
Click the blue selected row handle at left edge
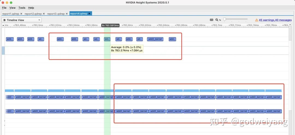[3, 51]
